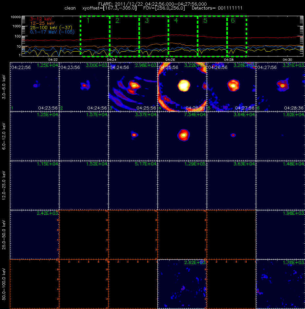Image resolution: width=305 pixels, height=309 pixels.
Task: Click the 'xyoffset=[167.3,-305.0]' text
Action: coord(110,8)
